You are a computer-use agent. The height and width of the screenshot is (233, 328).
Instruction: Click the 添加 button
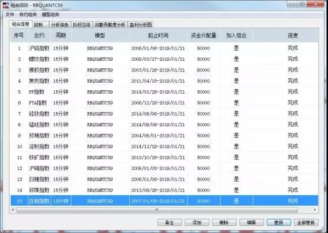pyautogui.click(x=197, y=222)
